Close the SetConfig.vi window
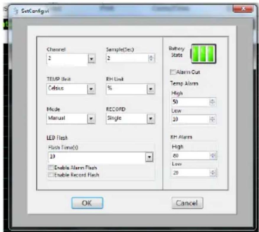 pyautogui.click(x=243, y=9)
